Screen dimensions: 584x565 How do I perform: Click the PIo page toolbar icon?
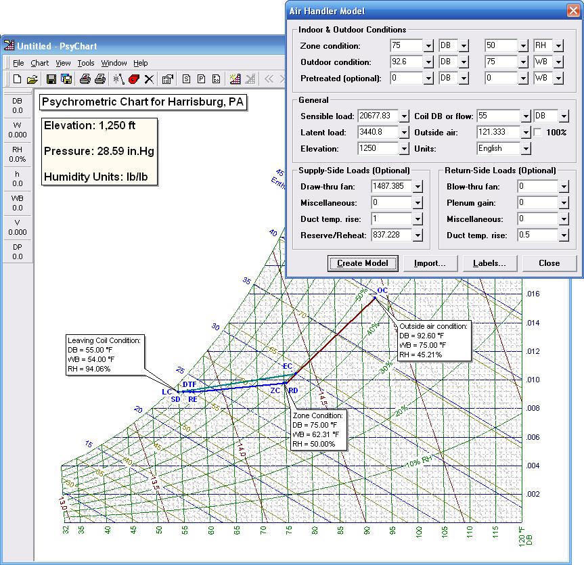pyautogui.click(x=217, y=79)
